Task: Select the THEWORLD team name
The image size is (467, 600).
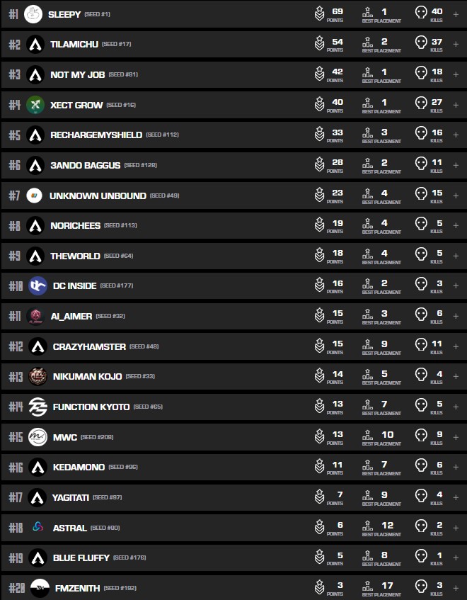Action: pos(75,256)
